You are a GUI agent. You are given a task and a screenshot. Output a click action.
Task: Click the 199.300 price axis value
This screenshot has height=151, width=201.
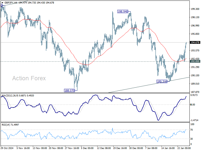tap(195, 9)
